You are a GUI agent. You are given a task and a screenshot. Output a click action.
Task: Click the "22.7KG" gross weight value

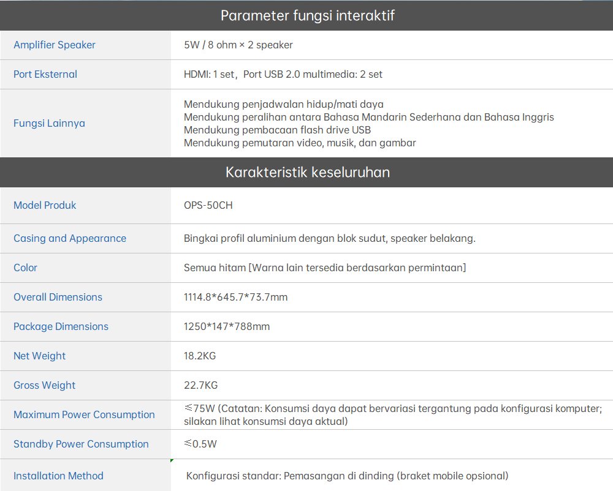(200, 385)
